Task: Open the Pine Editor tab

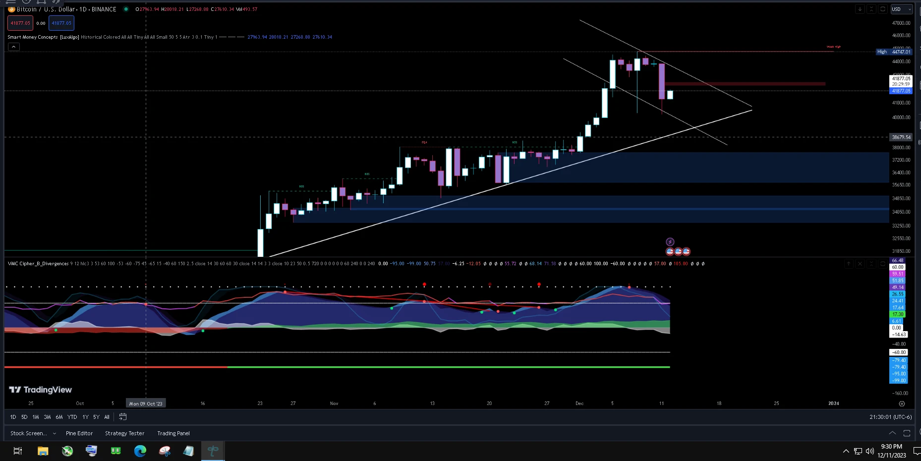Action: (79, 433)
